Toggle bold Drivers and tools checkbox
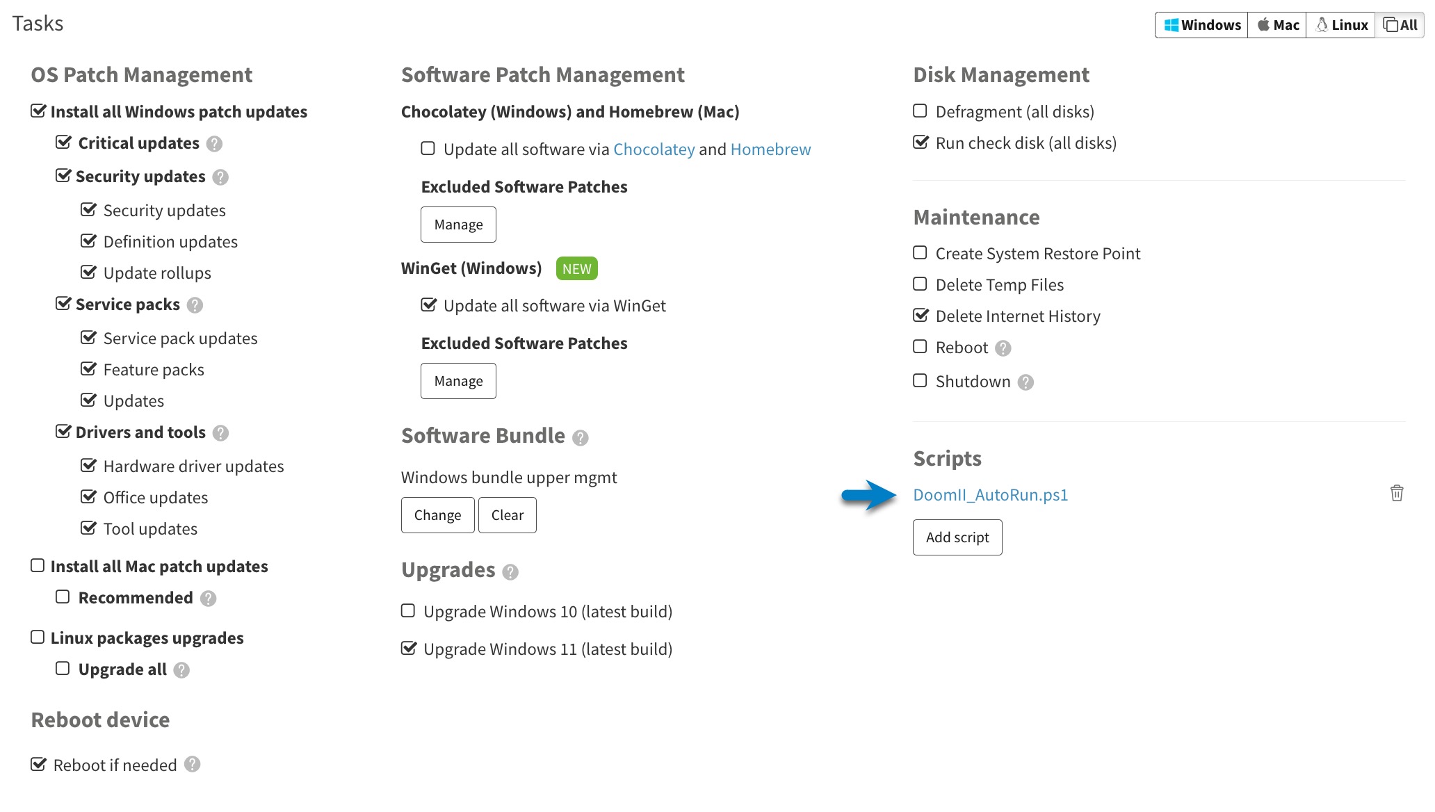Screen dimensions: 1435x812 (63, 432)
